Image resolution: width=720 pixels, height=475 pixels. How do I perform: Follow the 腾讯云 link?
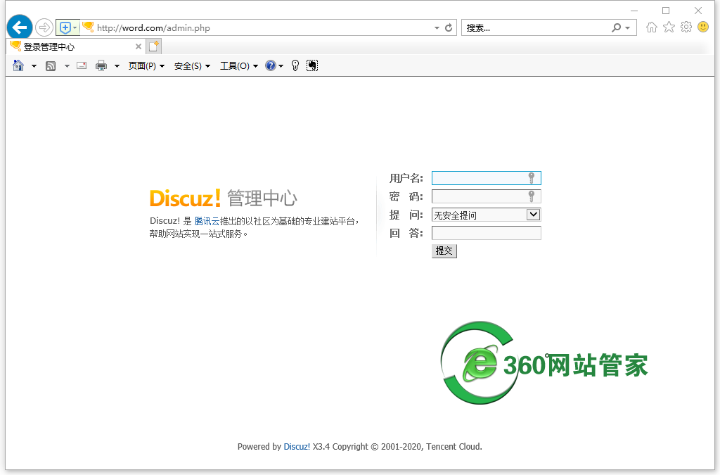(x=207, y=221)
